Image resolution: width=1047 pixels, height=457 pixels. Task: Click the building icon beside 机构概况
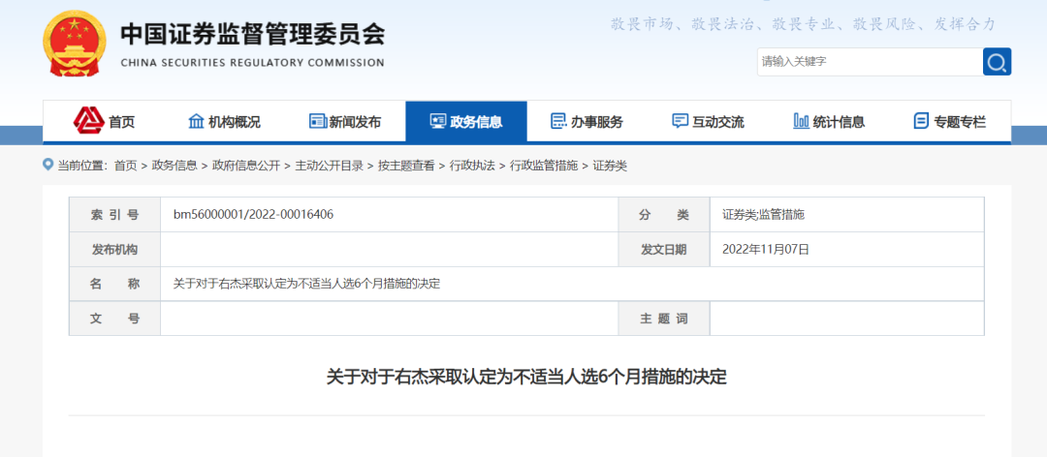click(196, 121)
